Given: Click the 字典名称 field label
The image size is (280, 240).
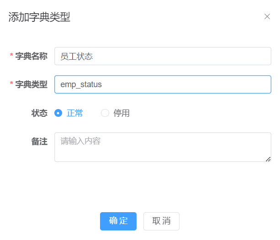Looking at the screenshot, I should pyautogui.click(x=31, y=57).
